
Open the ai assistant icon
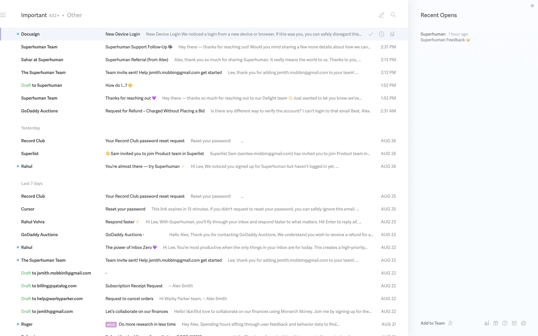pos(487,323)
